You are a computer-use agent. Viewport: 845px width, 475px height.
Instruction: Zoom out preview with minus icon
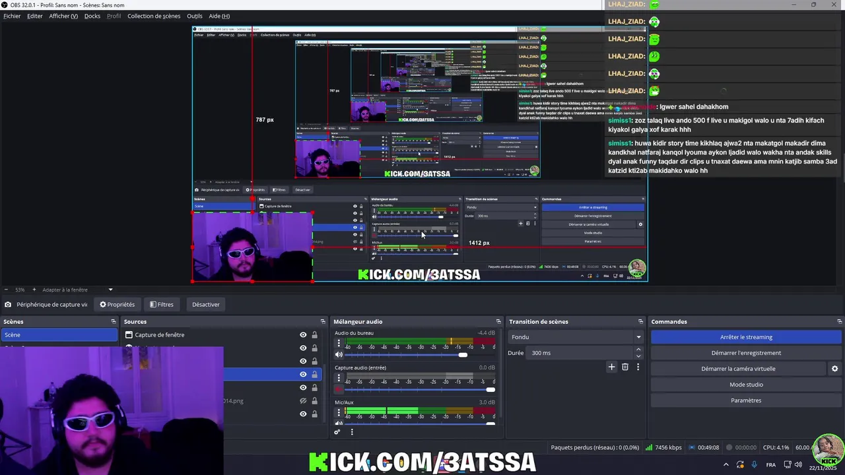click(x=6, y=290)
